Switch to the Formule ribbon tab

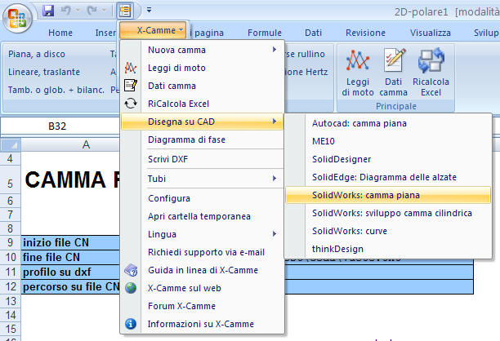[x=265, y=33]
